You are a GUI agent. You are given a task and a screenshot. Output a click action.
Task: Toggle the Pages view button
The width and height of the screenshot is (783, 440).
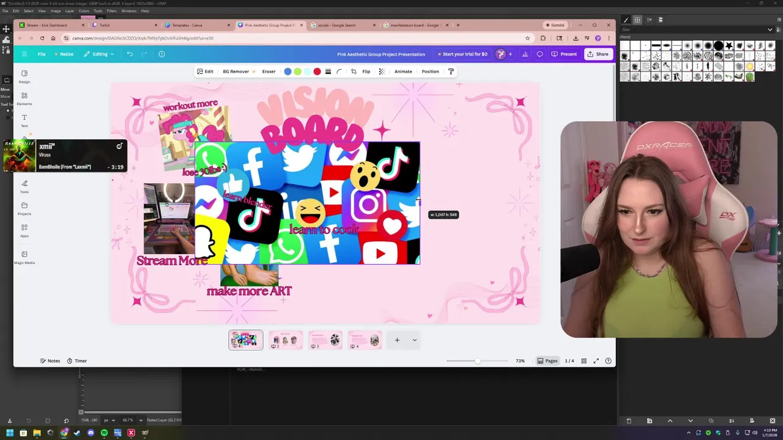[x=547, y=361]
